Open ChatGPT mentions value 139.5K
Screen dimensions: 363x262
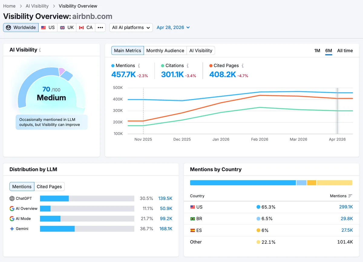(165, 198)
